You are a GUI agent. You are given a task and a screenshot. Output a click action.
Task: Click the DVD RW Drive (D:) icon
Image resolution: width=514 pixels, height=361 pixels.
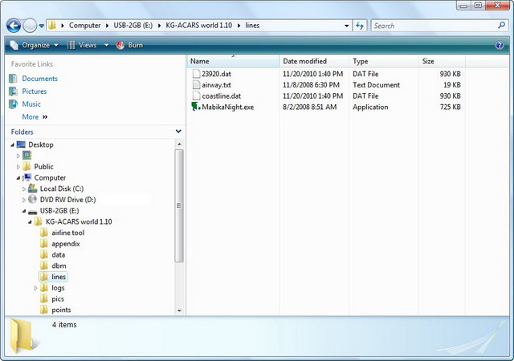pos(33,199)
